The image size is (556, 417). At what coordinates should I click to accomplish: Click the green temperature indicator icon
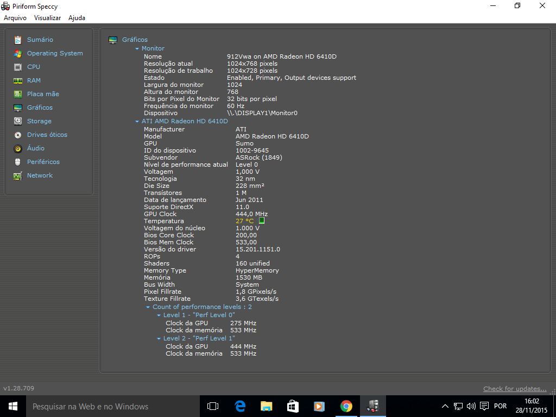[261, 220]
